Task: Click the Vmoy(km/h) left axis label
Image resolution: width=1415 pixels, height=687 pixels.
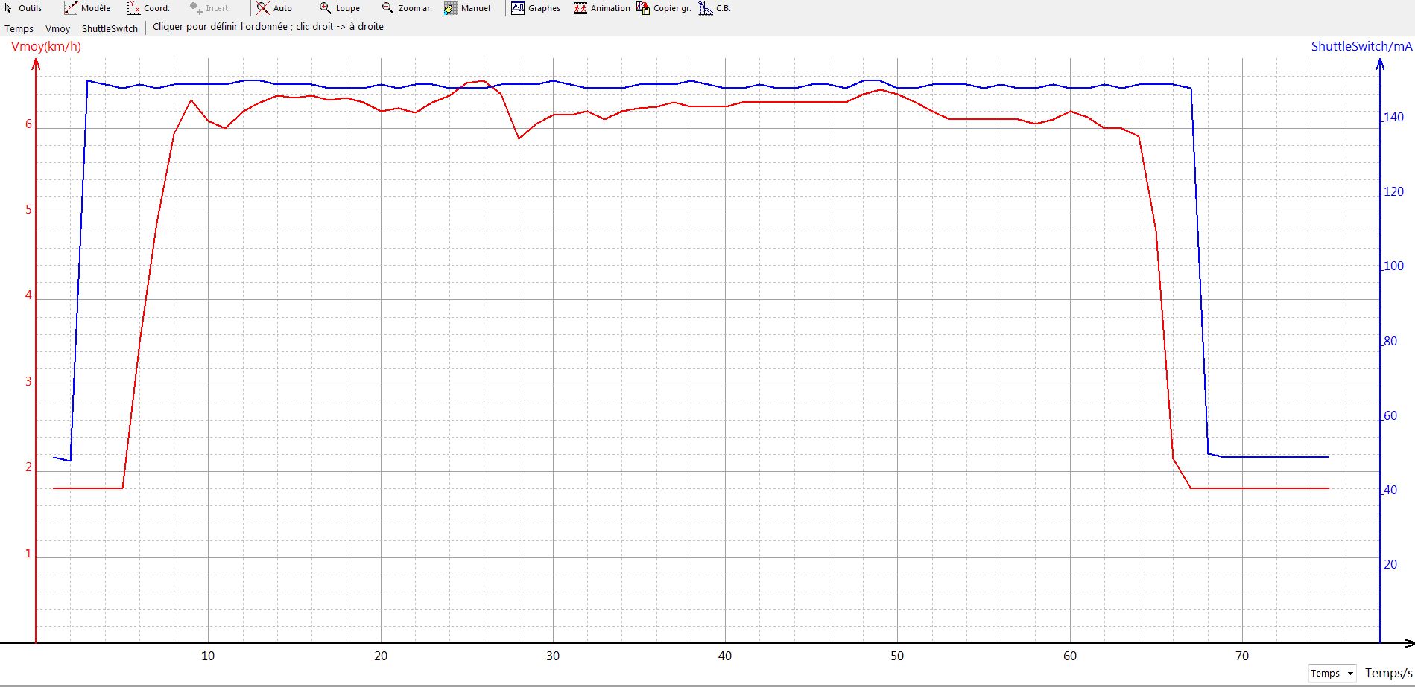Action: [x=46, y=46]
